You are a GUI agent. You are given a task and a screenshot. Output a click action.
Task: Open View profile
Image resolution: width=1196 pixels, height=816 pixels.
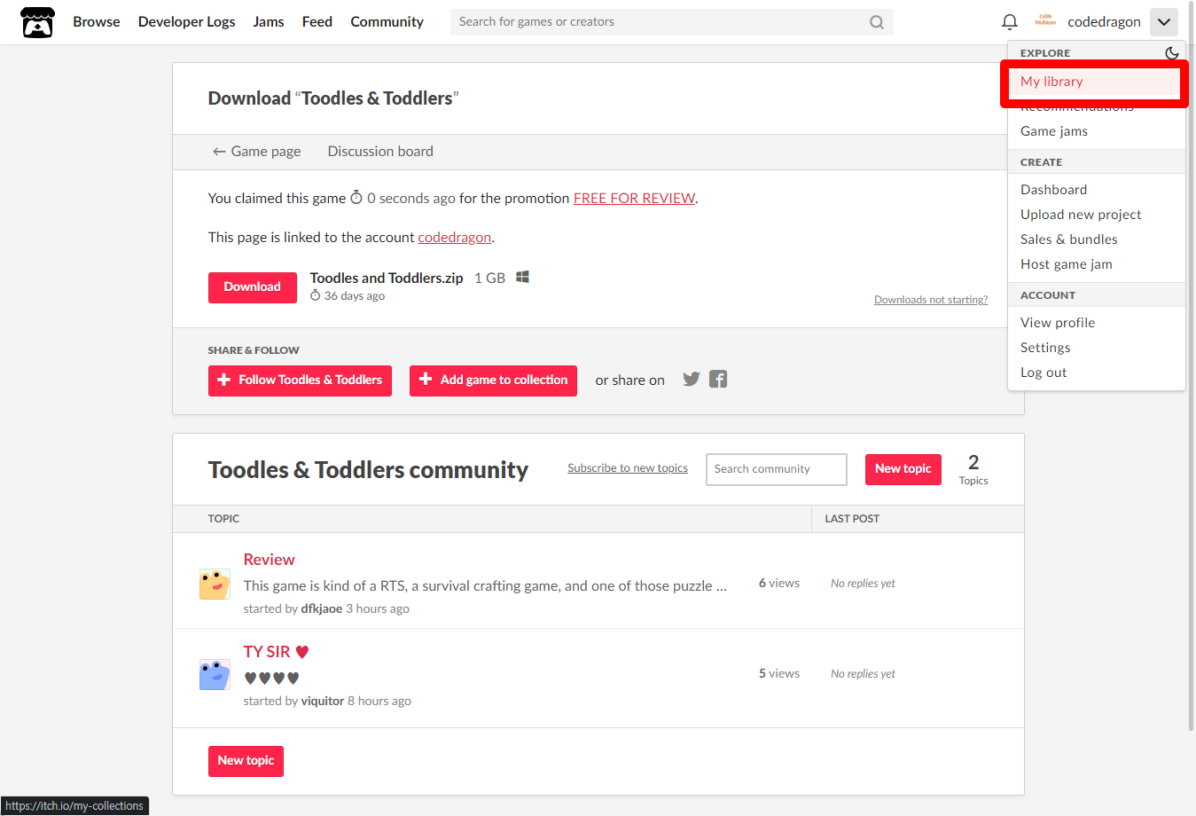point(1058,323)
